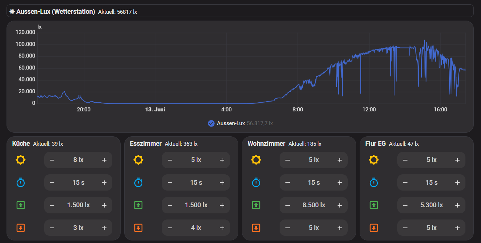Increase Wohnzimmer down-arrow 5 lx threshold
The height and width of the screenshot is (243, 481).
point(340,228)
